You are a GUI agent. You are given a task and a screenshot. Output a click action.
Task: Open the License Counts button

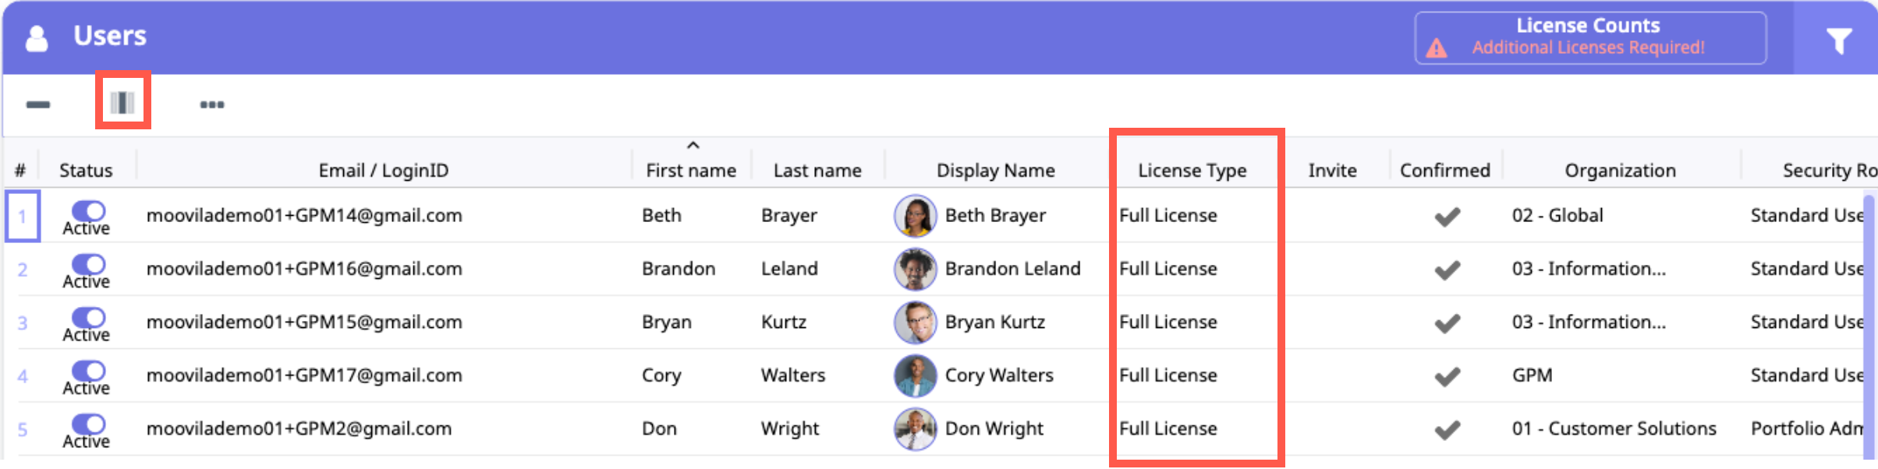point(1589,37)
